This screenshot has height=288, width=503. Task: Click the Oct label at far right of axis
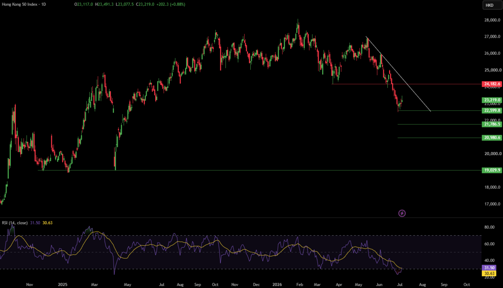pos(466,284)
